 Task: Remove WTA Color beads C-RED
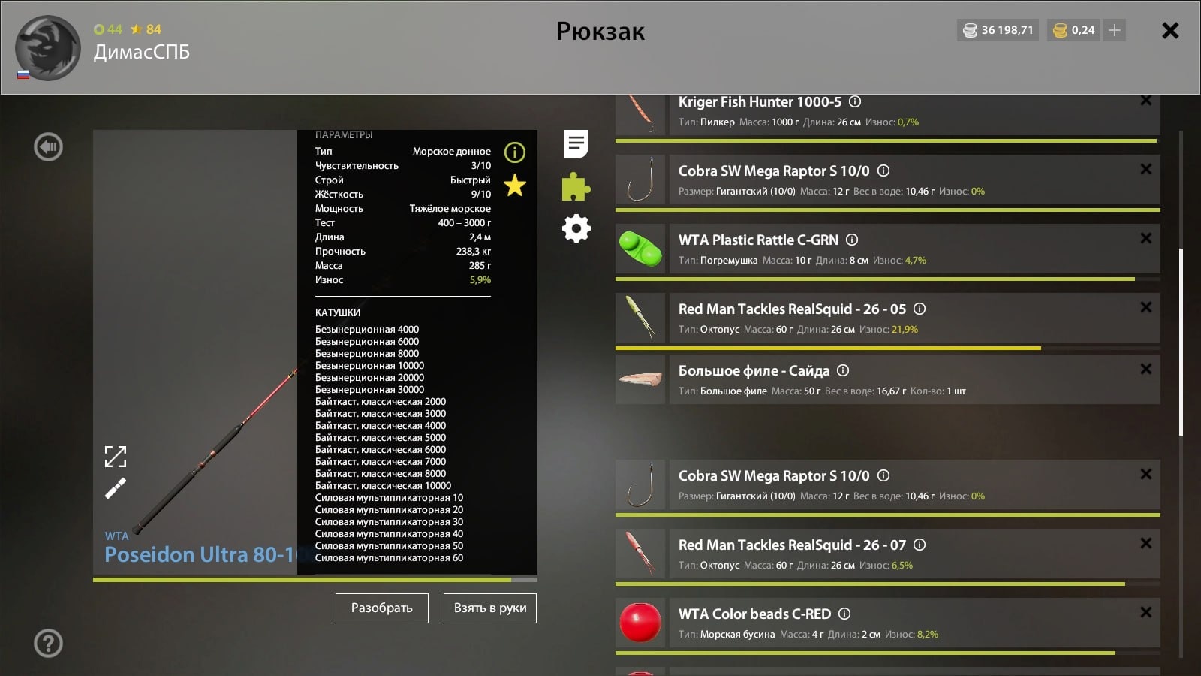click(x=1146, y=613)
